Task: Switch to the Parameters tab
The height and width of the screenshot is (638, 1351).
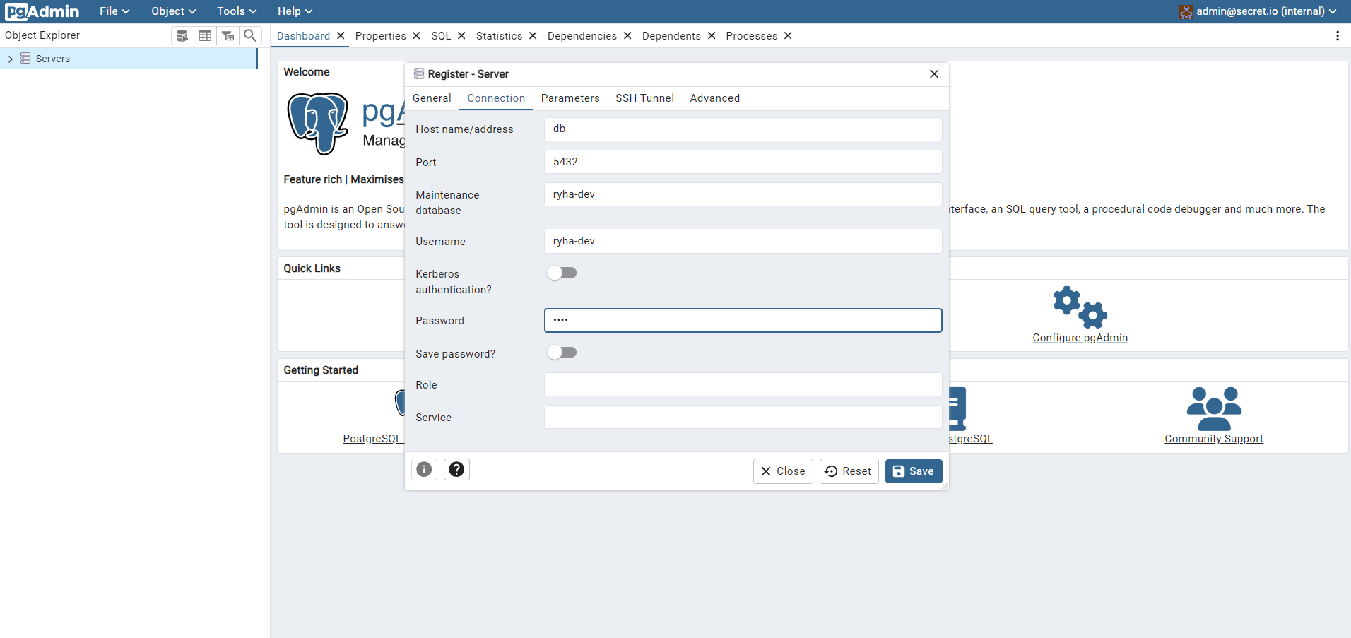Action: 570,98
